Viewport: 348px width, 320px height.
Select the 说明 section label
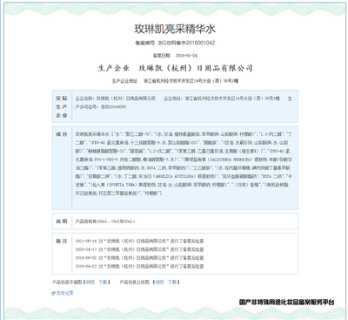point(62,221)
